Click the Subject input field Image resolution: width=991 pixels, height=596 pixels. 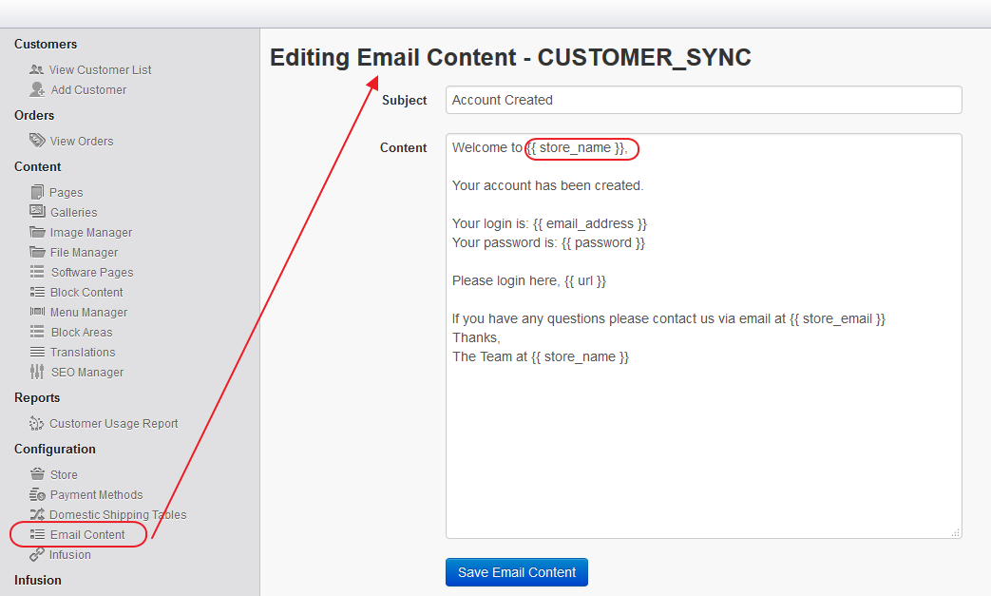coord(703,100)
